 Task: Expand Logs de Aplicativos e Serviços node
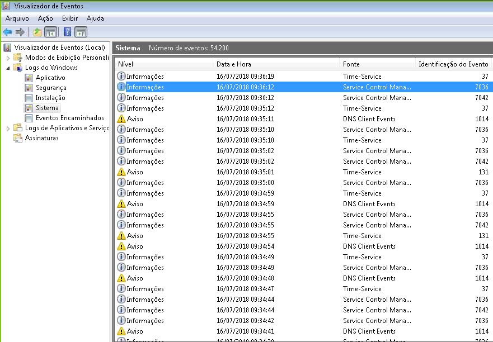[x=8, y=128]
